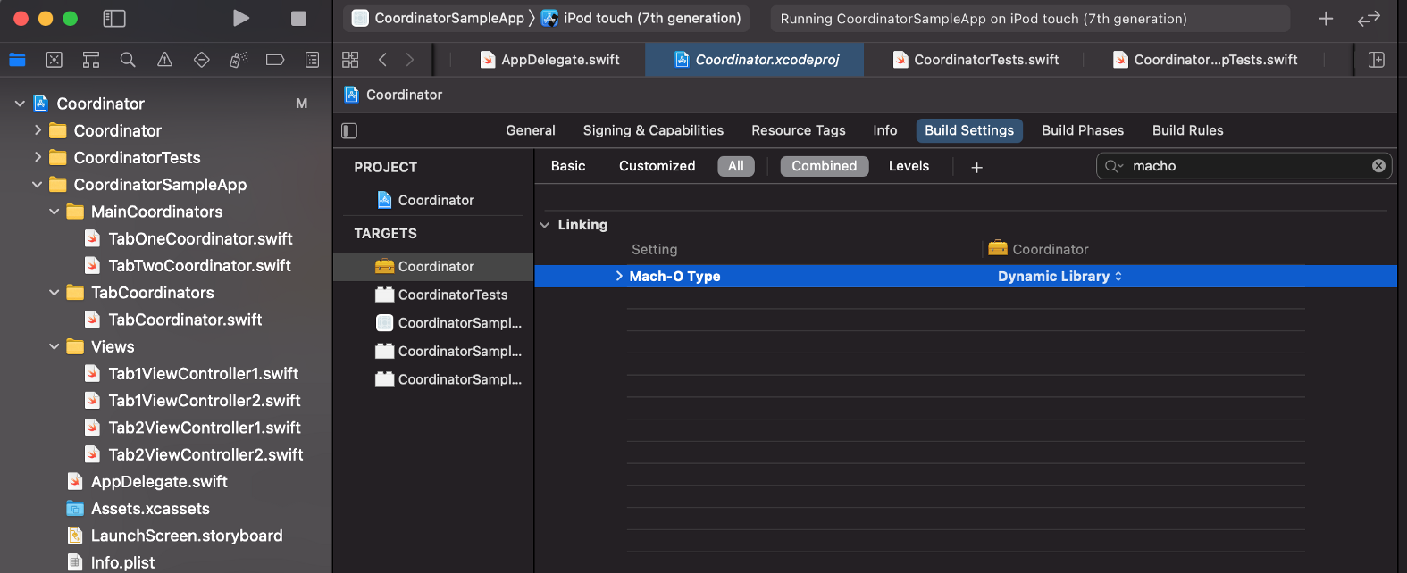This screenshot has width=1407, height=573.
Task: Switch to Levels view mode
Action: [908, 166]
